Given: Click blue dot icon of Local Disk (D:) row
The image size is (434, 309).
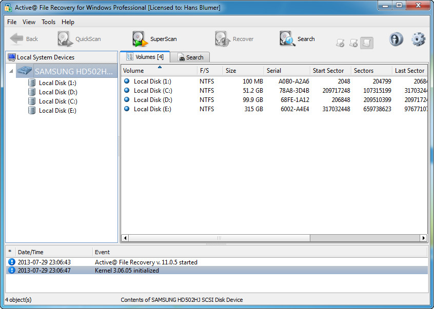Looking at the screenshot, I should coord(127,99).
